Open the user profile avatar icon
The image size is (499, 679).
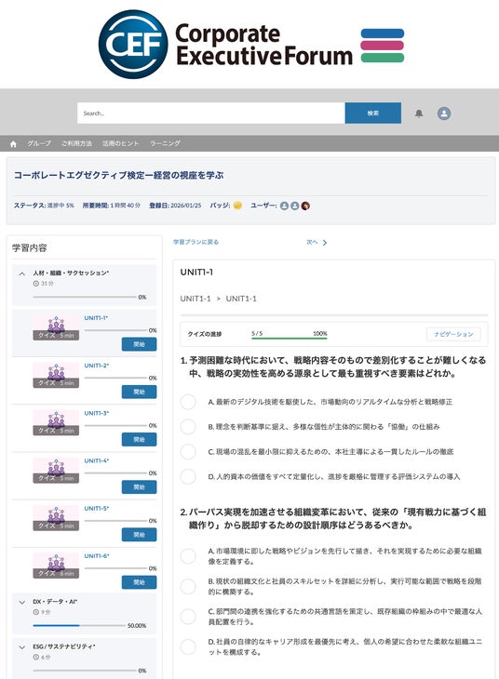click(444, 113)
